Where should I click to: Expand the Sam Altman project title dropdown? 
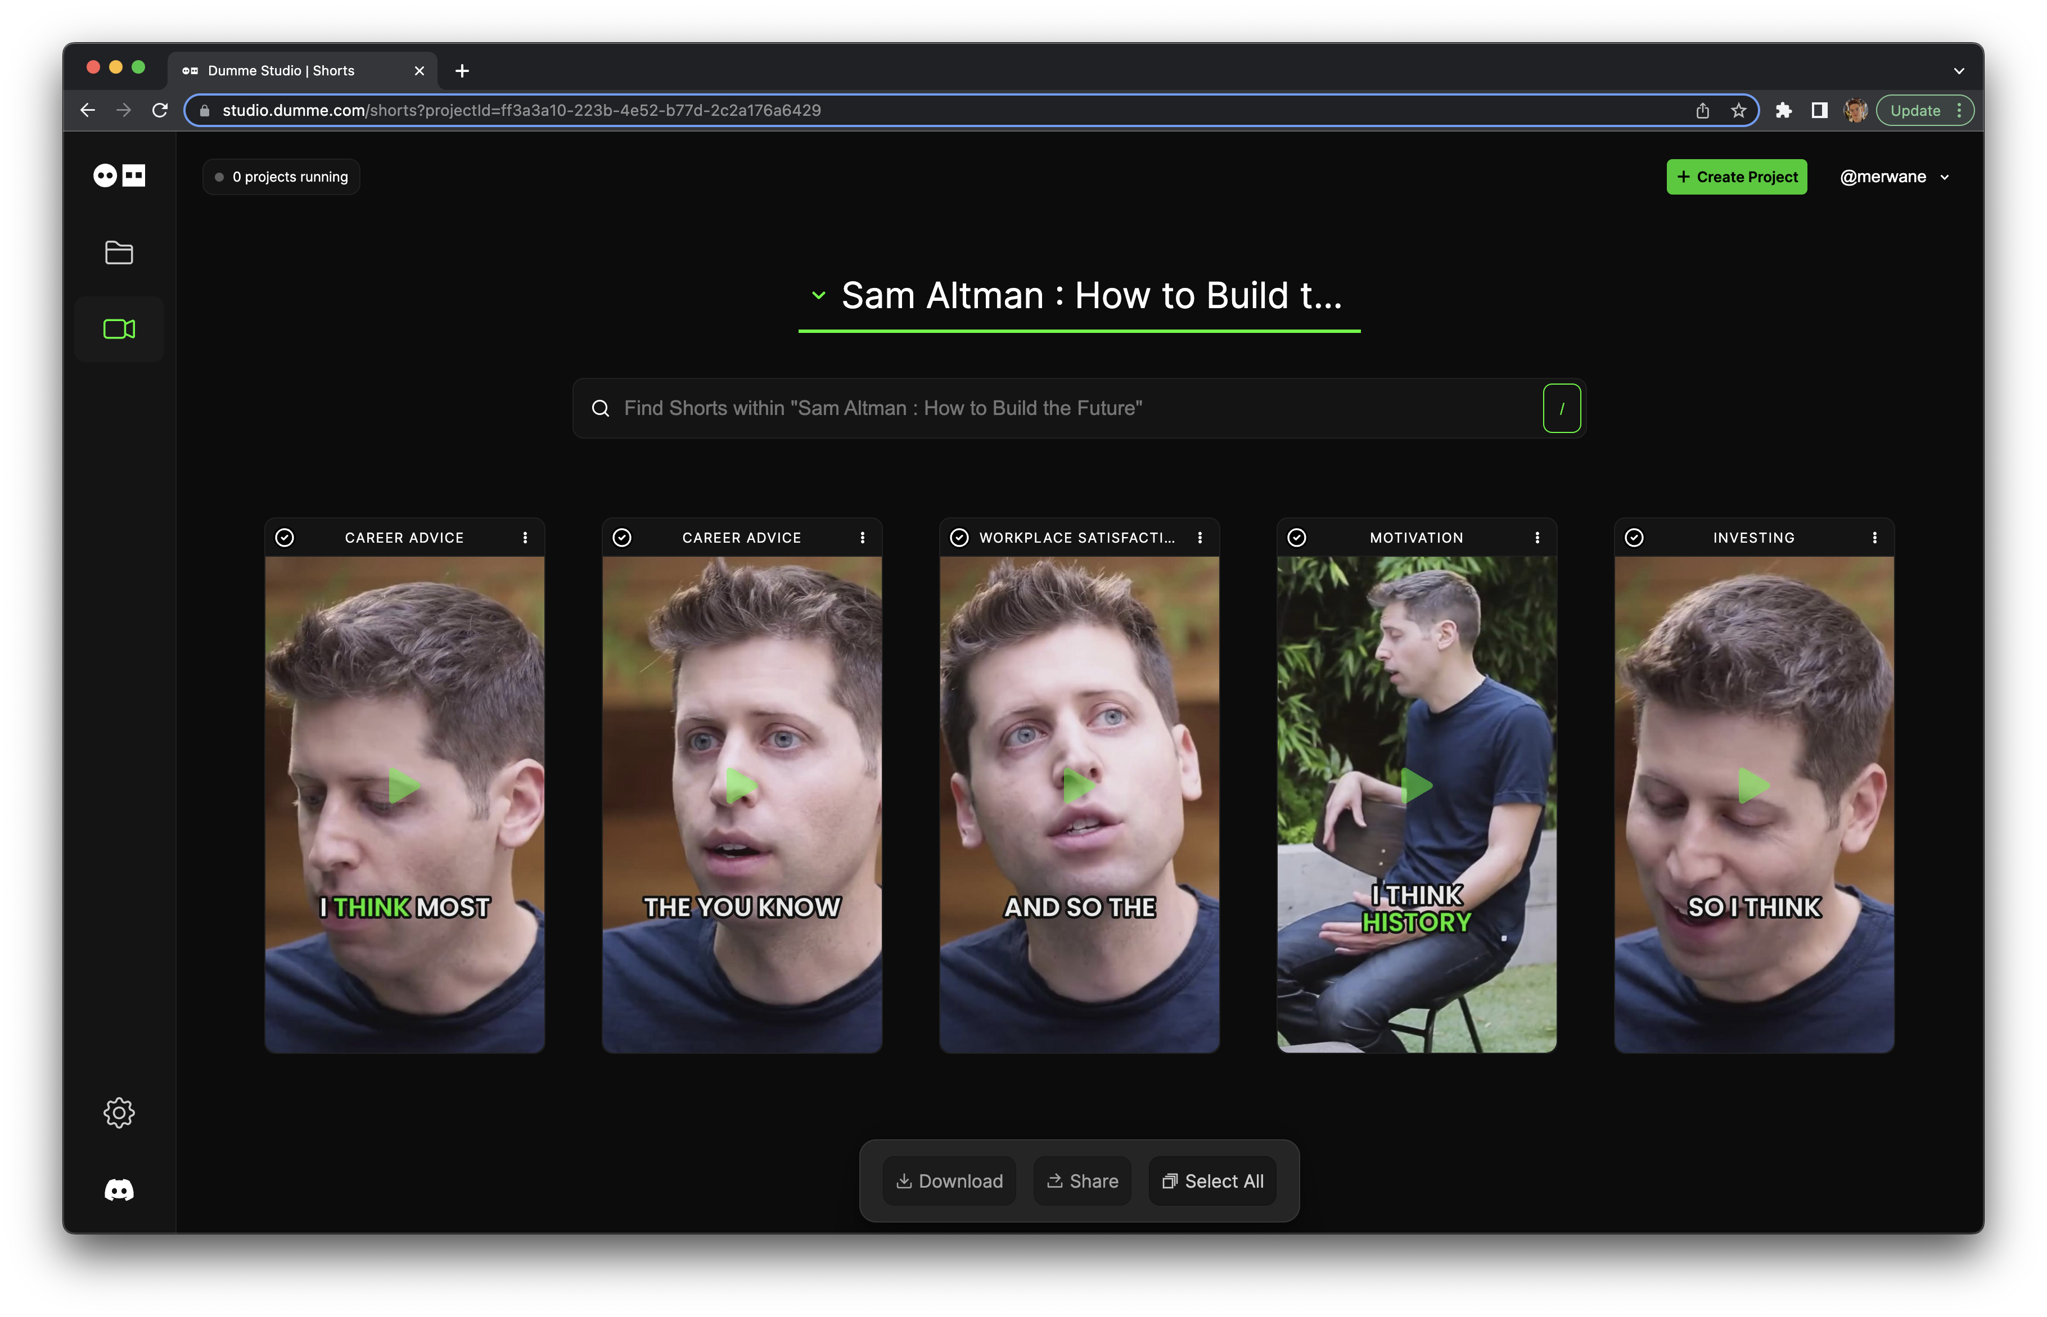tap(818, 296)
